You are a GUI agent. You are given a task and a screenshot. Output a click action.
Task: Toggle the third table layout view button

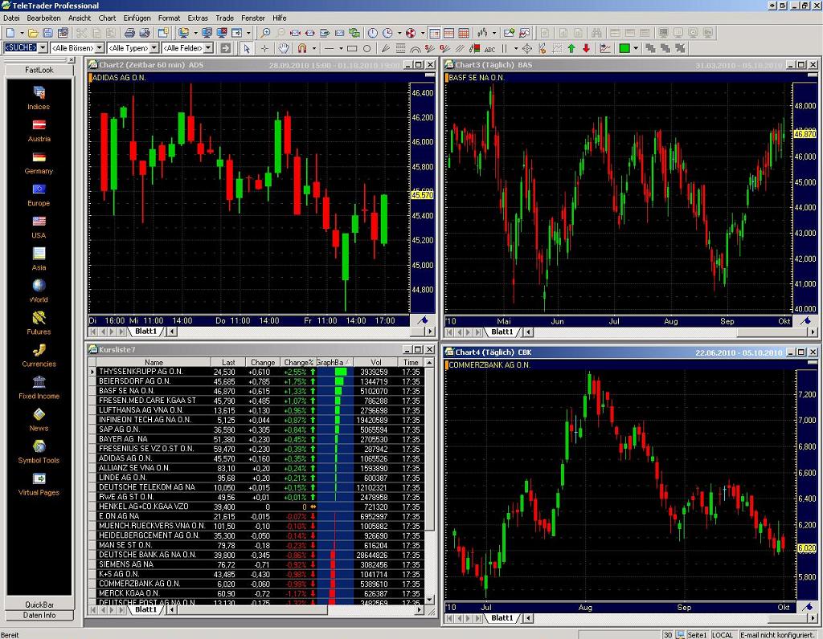pyautogui.click(x=464, y=33)
